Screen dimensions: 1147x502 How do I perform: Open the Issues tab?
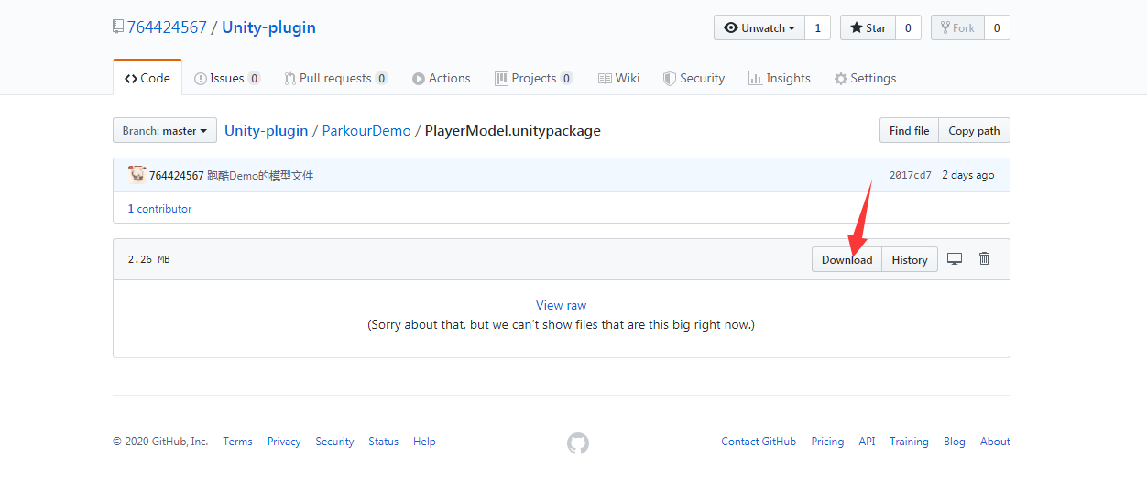227,78
